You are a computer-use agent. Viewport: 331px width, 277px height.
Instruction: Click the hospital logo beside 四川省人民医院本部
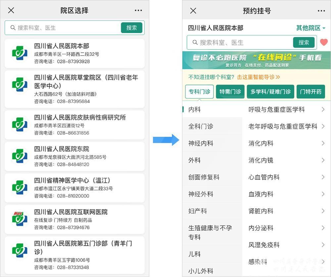(20, 53)
